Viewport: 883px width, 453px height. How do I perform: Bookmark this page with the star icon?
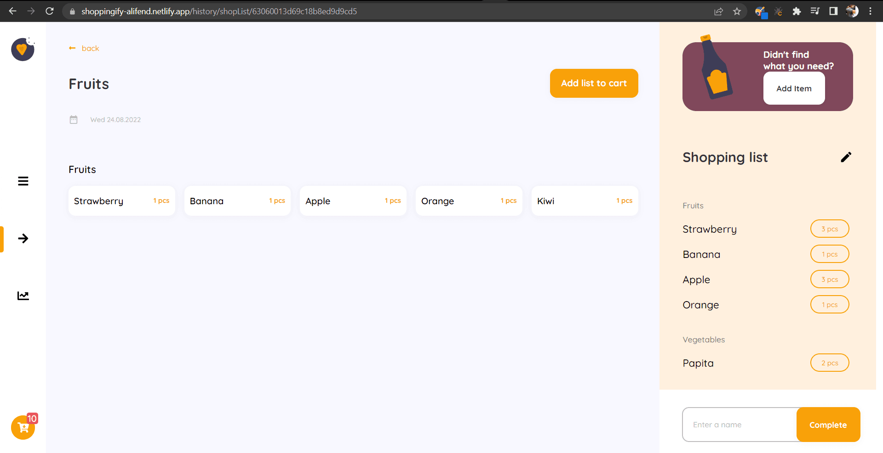tap(737, 11)
